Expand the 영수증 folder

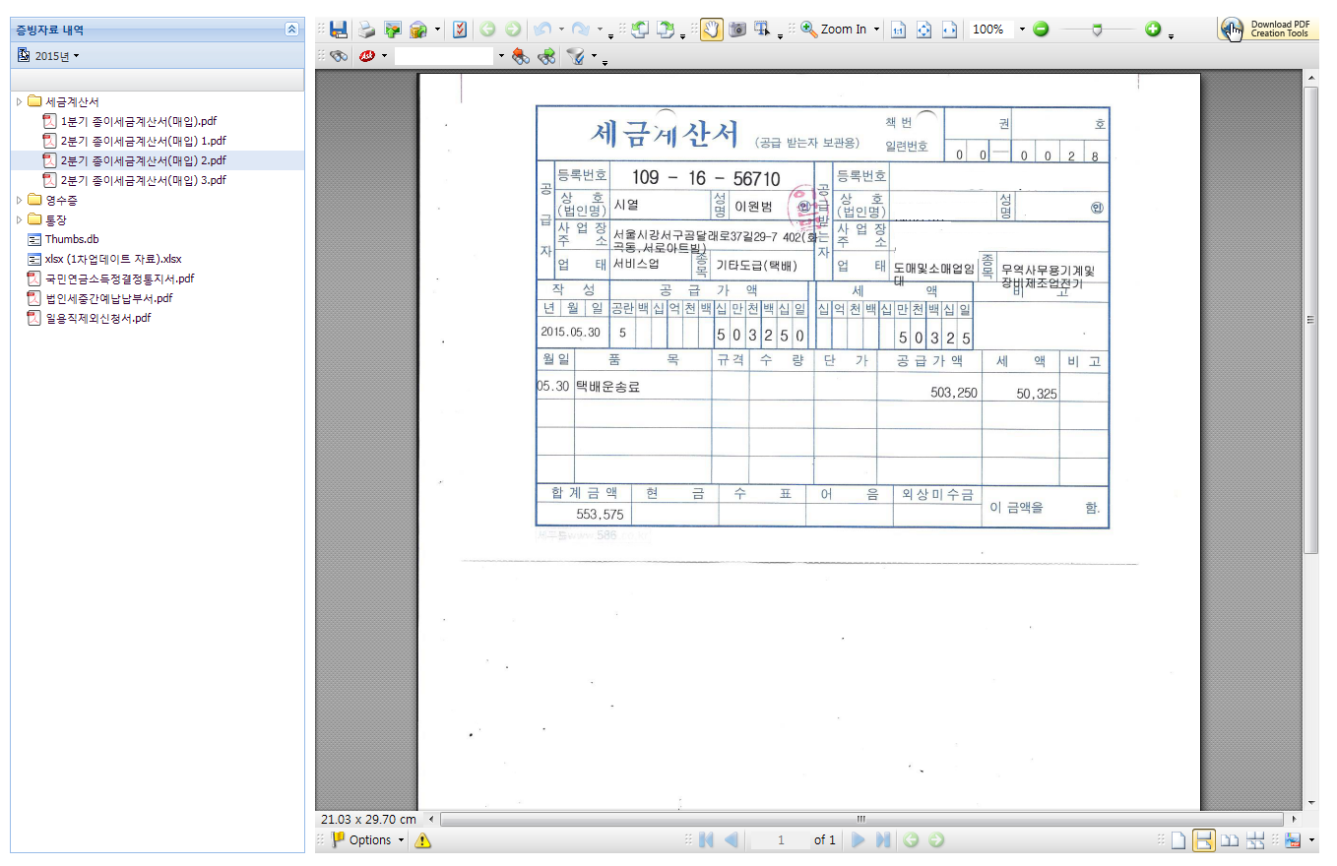click(x=20, y=200)
